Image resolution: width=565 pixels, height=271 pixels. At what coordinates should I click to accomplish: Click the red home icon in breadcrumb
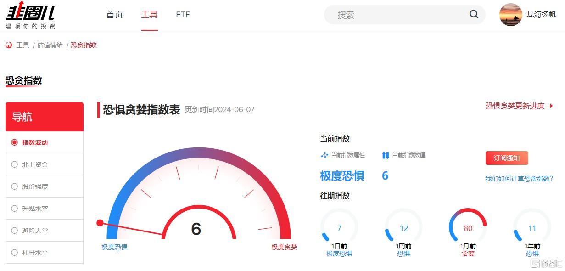[9, 45]
